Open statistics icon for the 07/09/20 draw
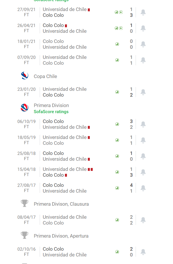The width and height of the screenshot is (173, 264). [117, 60]
